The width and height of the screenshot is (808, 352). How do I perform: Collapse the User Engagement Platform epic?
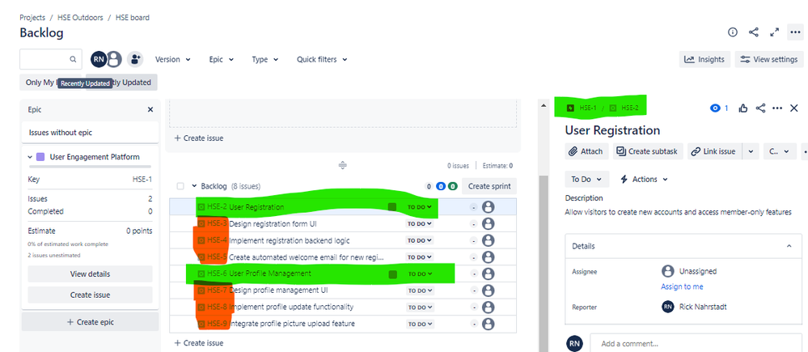pos(31,157)
